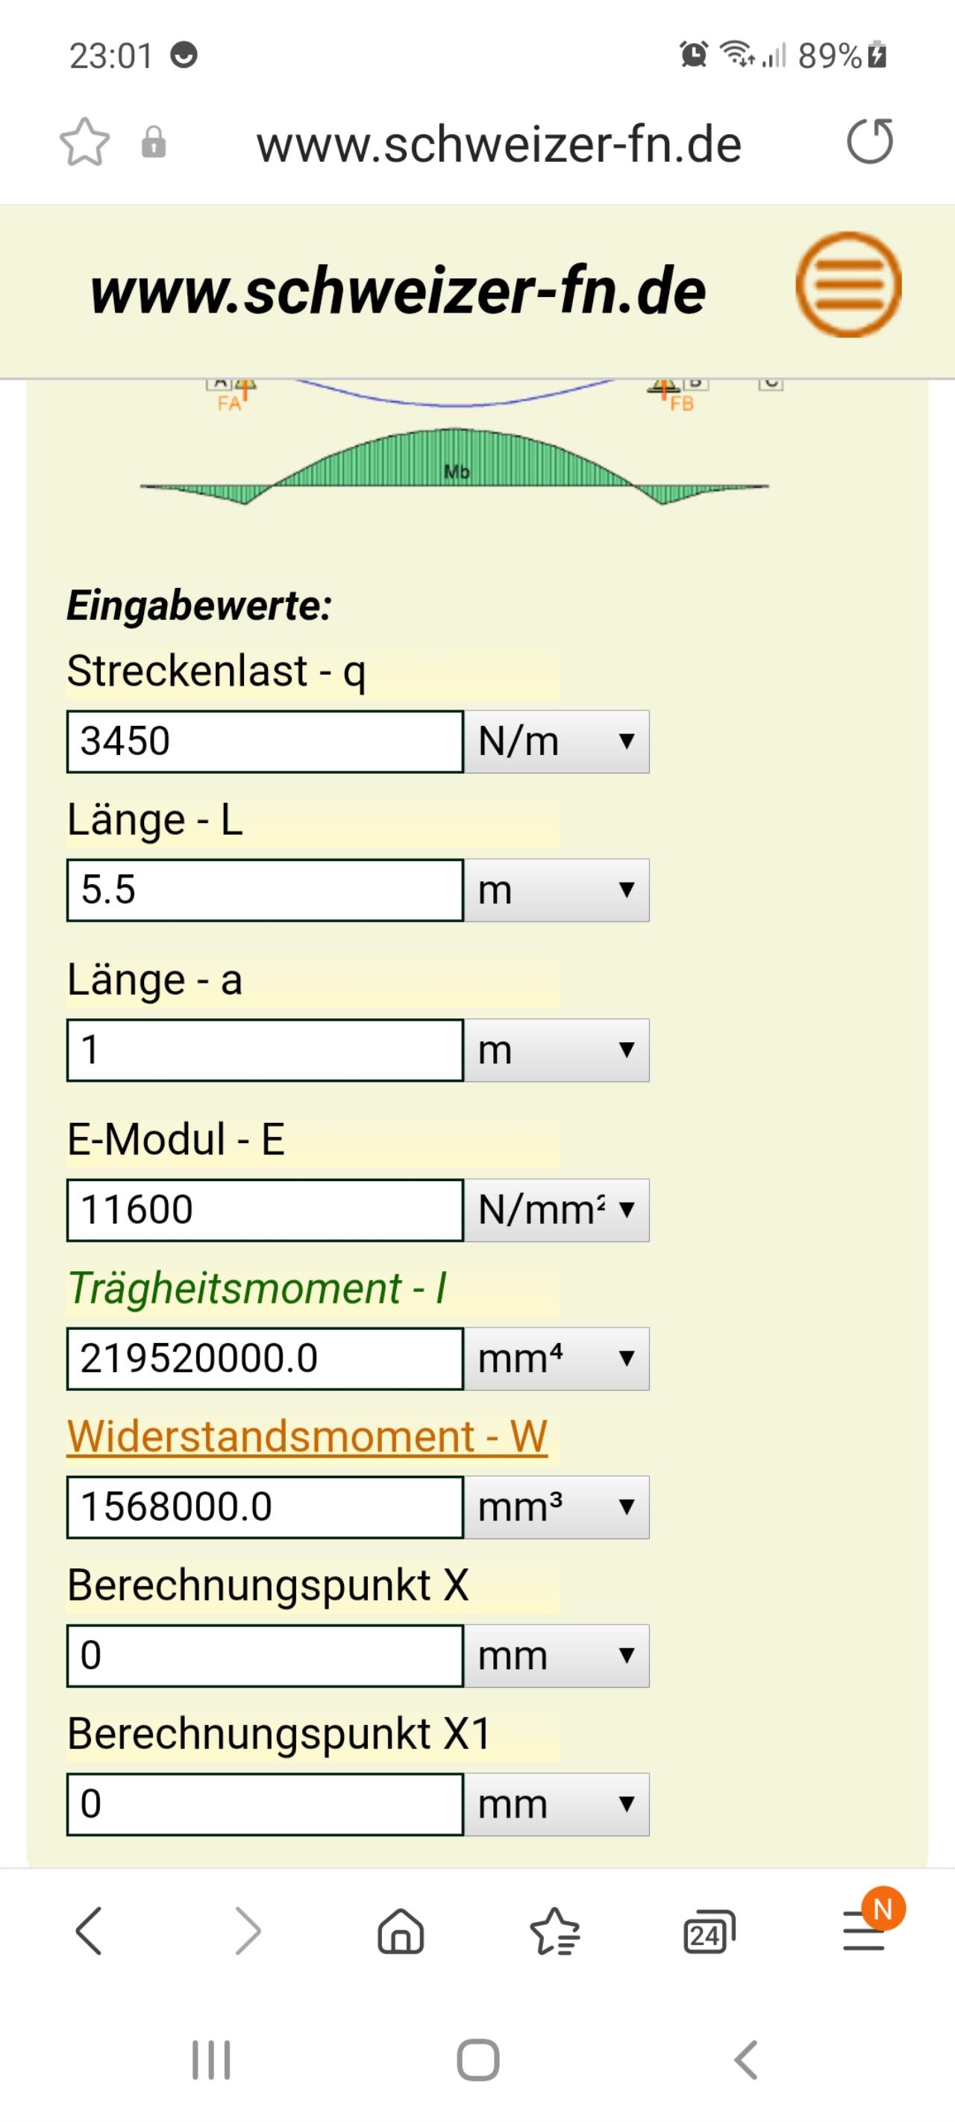The image size is (955, 2122).
Task: Change Länge L unit dropdown
Action: pyautogui.click(x=556, y=889)
